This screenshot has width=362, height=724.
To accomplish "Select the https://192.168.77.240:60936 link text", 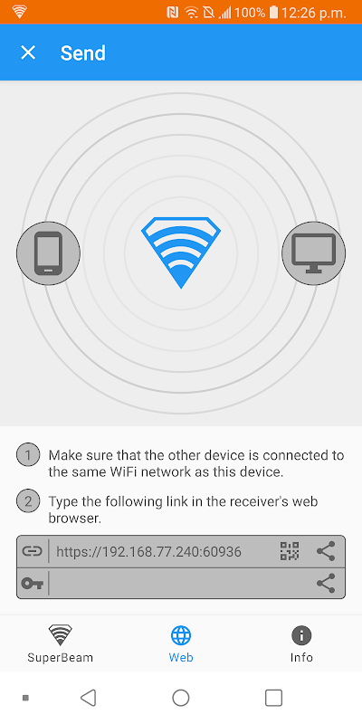I will point(148,552).
